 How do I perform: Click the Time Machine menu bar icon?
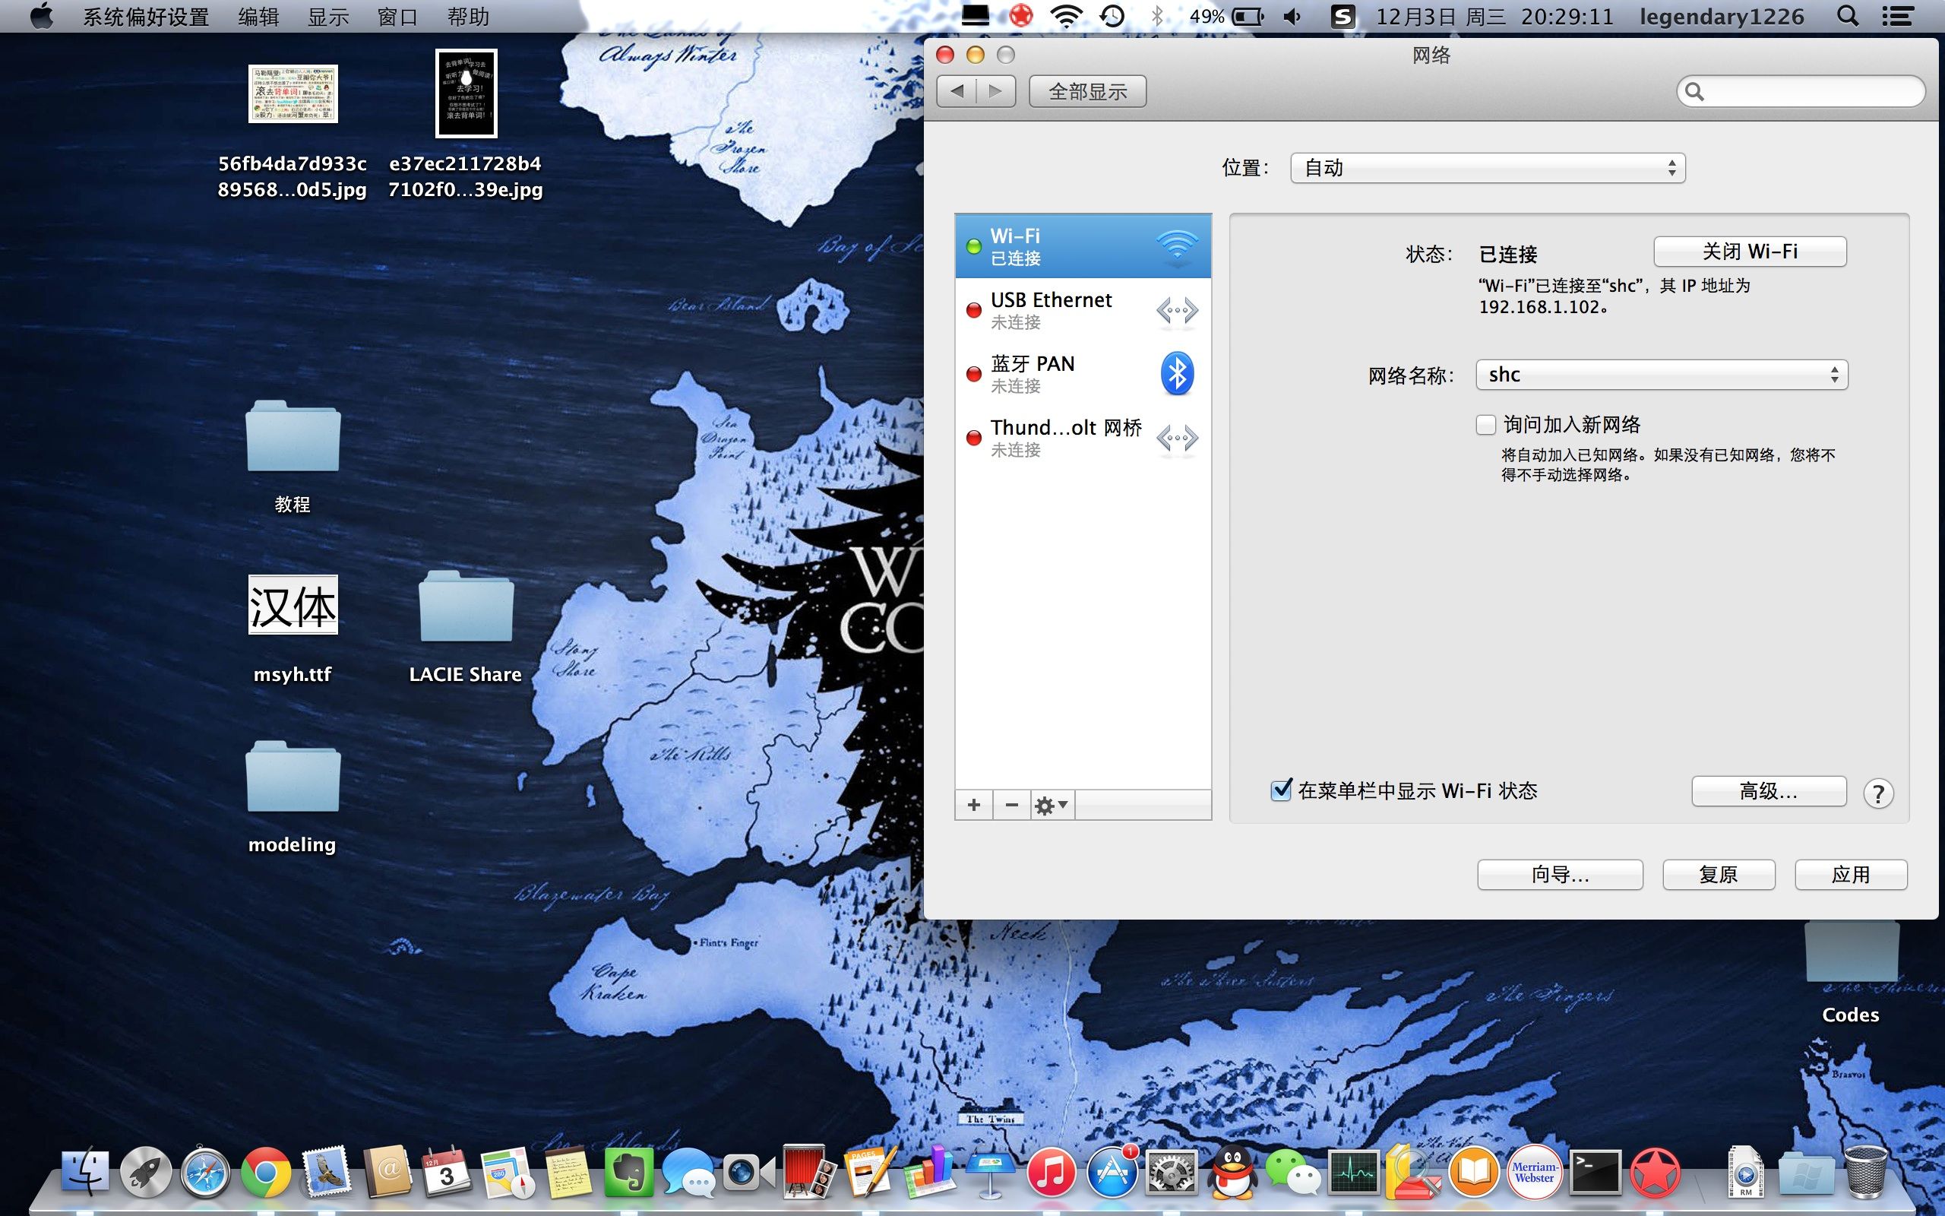click(1112, 16)
